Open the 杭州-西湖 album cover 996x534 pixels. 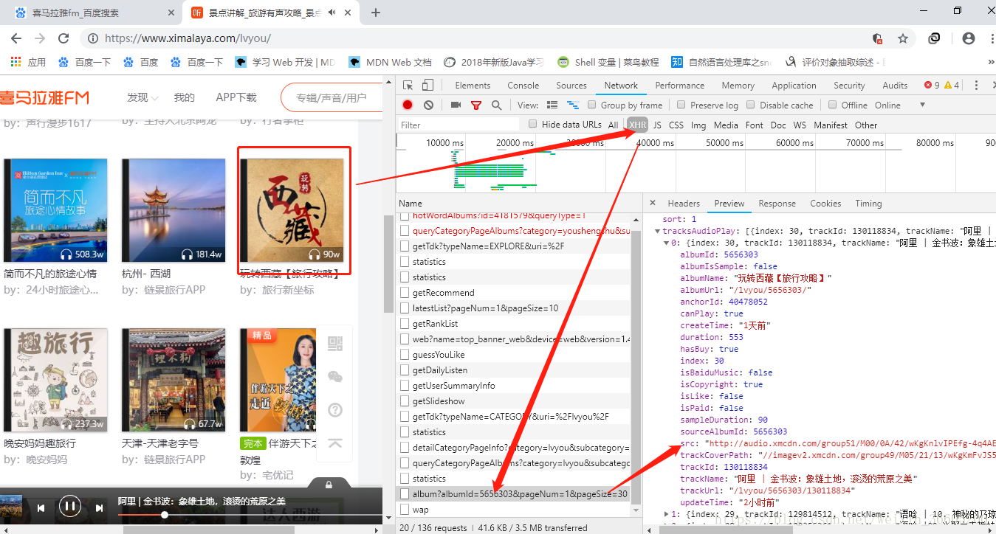174,210
